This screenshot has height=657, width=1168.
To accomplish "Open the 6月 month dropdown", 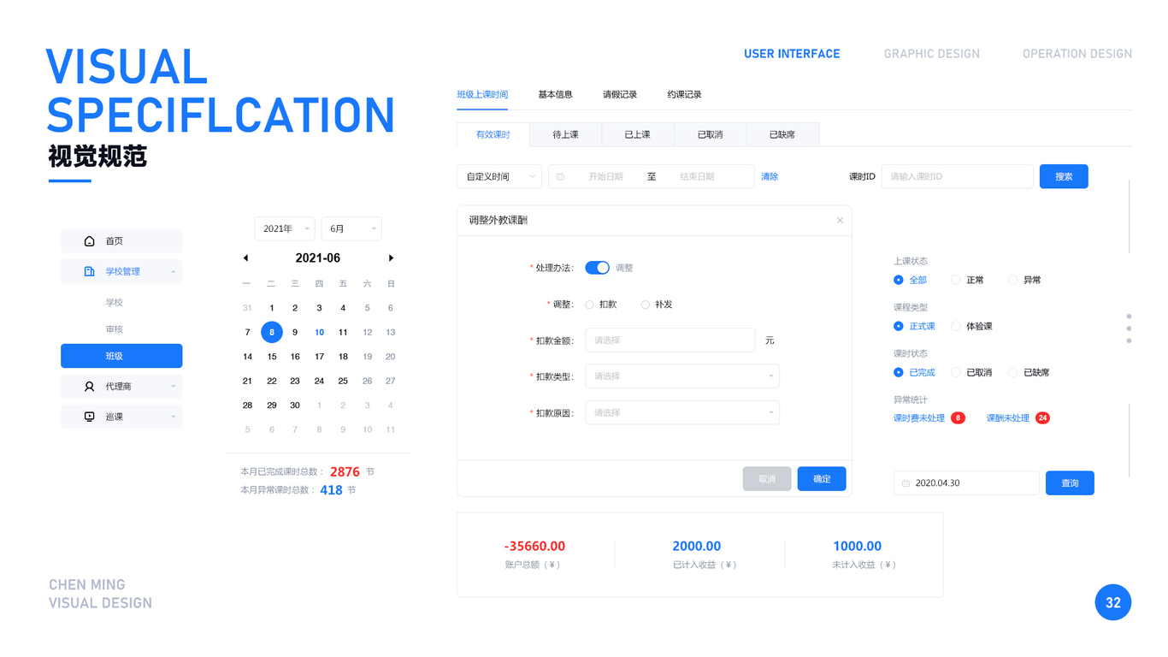I will point(351,228).
